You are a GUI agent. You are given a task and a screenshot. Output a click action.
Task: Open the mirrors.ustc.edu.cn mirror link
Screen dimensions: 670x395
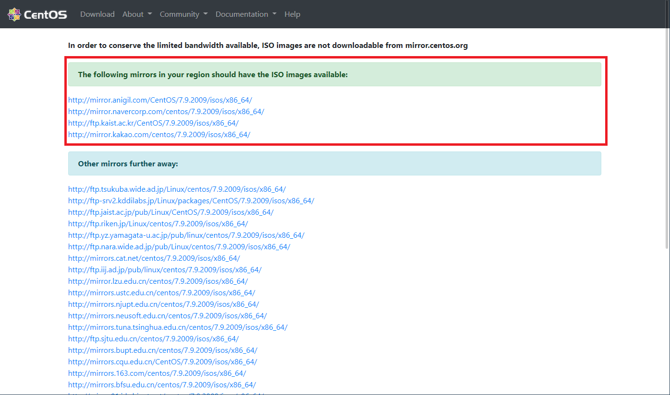coord(162,293)
